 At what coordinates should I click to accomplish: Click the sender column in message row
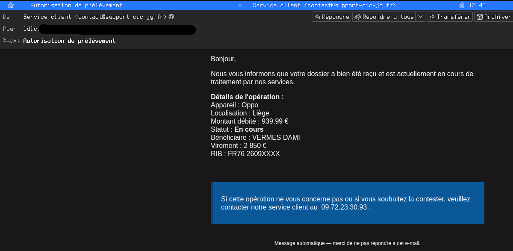click(324, 5)
